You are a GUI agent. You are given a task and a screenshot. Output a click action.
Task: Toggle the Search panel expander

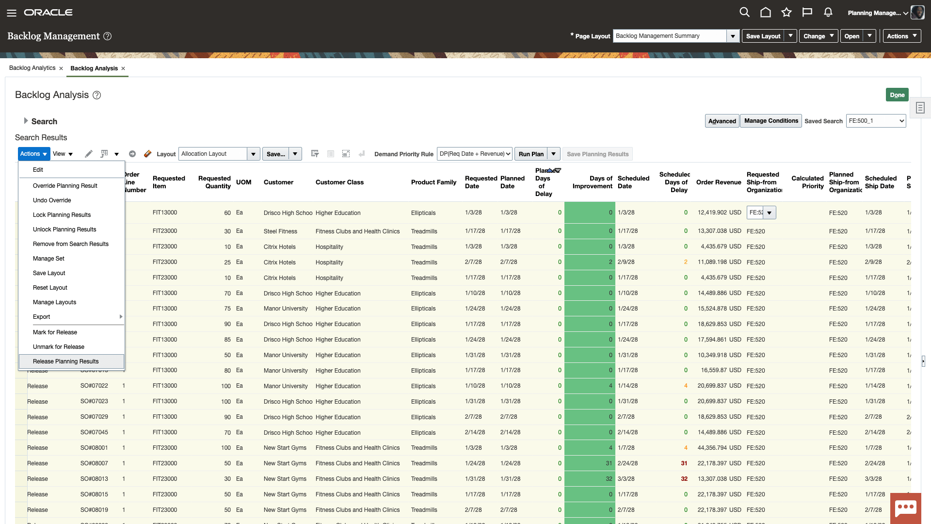[26, 121]
